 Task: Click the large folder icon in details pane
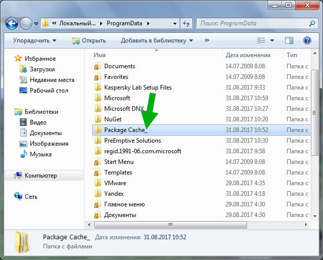click(22, 242)
